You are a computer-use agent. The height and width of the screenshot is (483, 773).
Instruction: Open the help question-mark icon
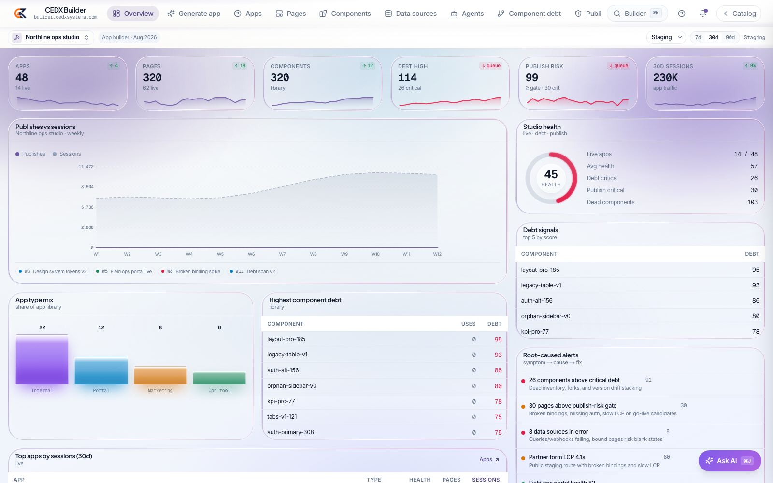coord(682,14)
